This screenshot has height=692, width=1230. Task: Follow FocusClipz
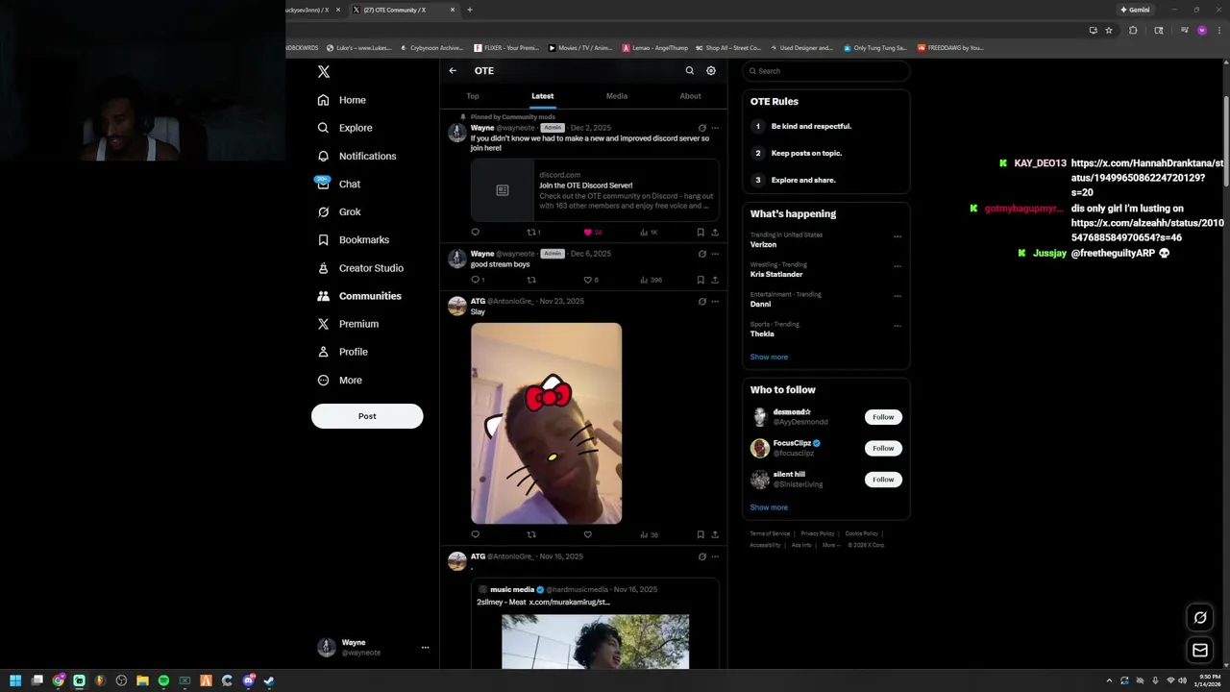(883, 448)
